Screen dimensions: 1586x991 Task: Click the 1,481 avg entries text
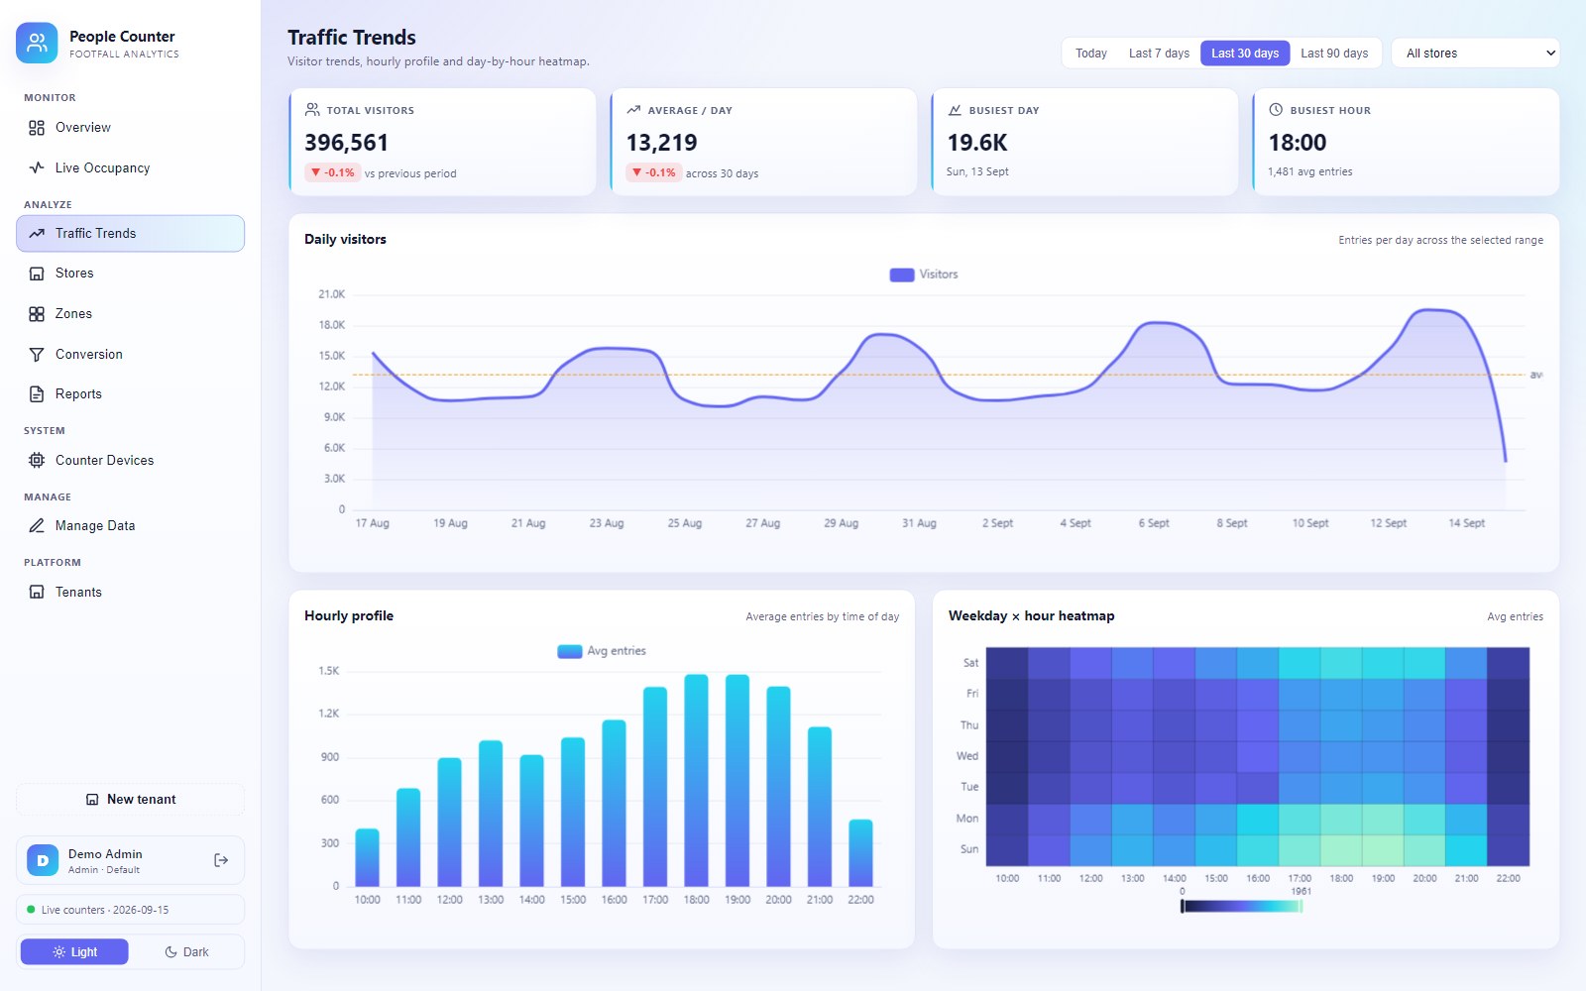[1310, 171]
